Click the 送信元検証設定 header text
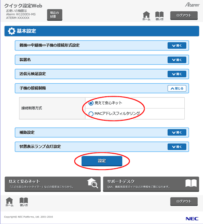This screenshot has height=224, width=203. point(32,74)
